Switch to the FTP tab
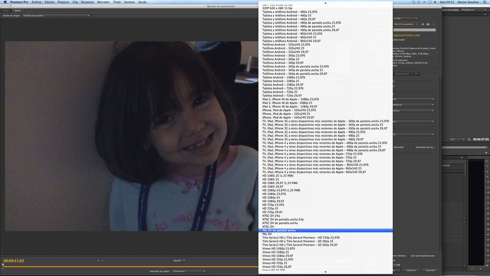The width and height of the screenshot is (490, 276). tap(416, 74)
